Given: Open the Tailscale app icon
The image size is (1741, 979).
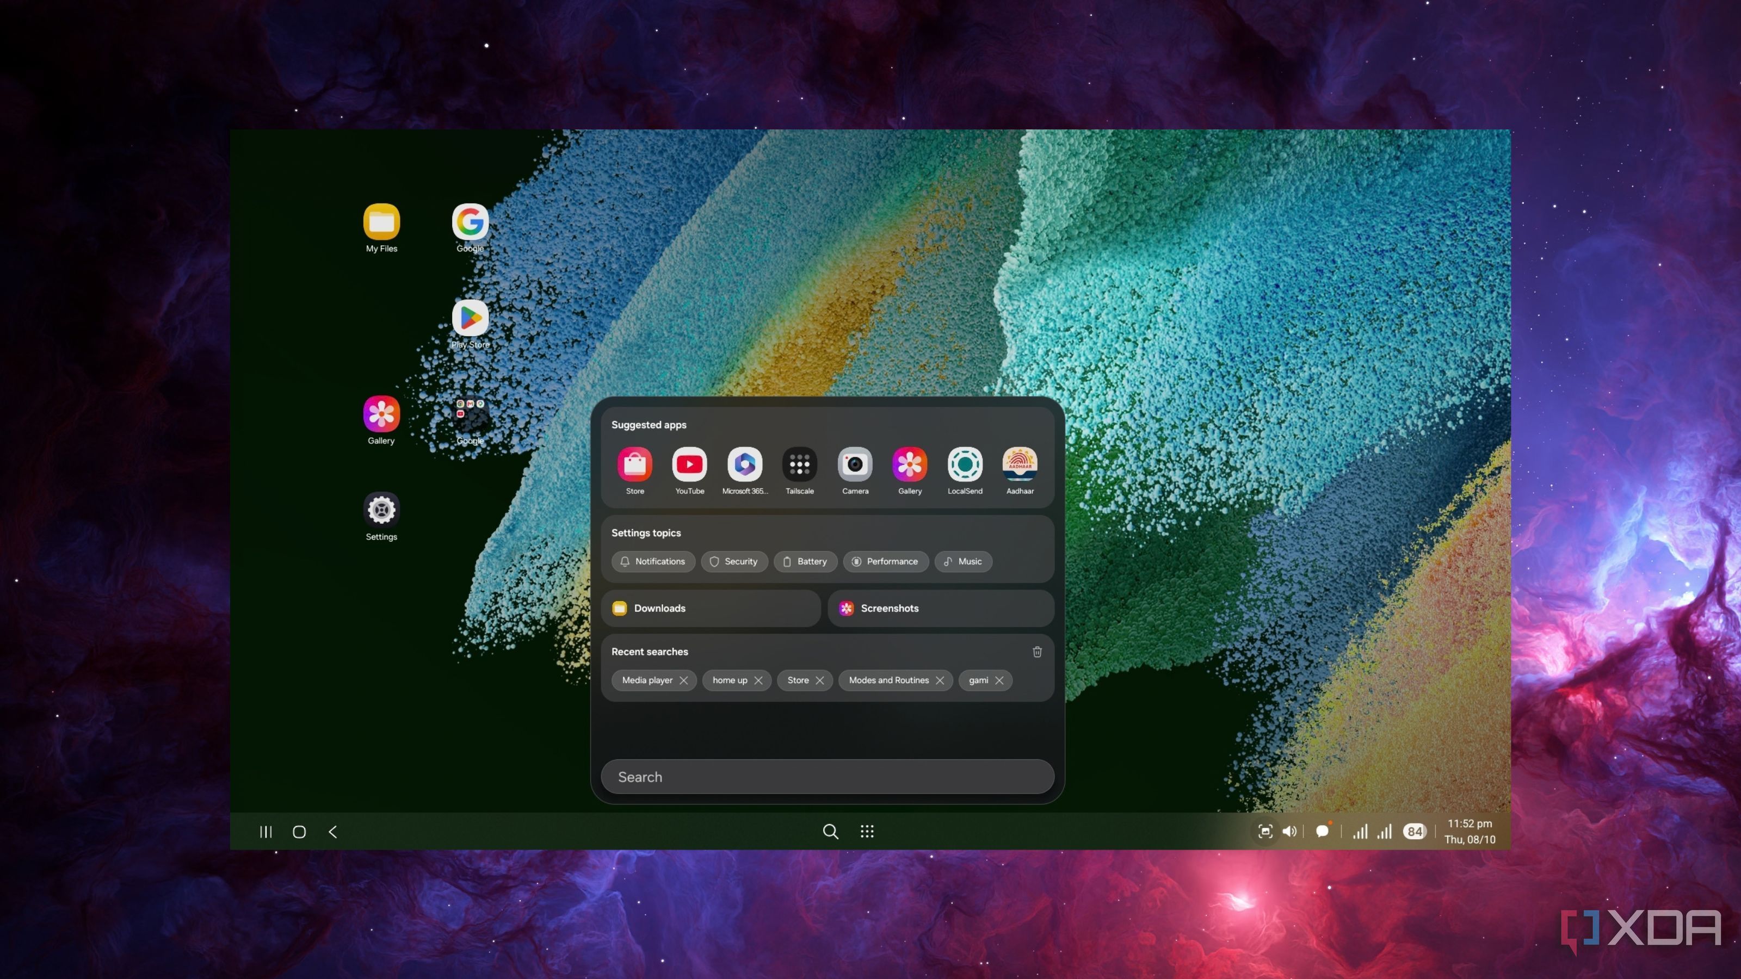Looking at the screenshot, I should pyautogui.click(x=800, y=464).
